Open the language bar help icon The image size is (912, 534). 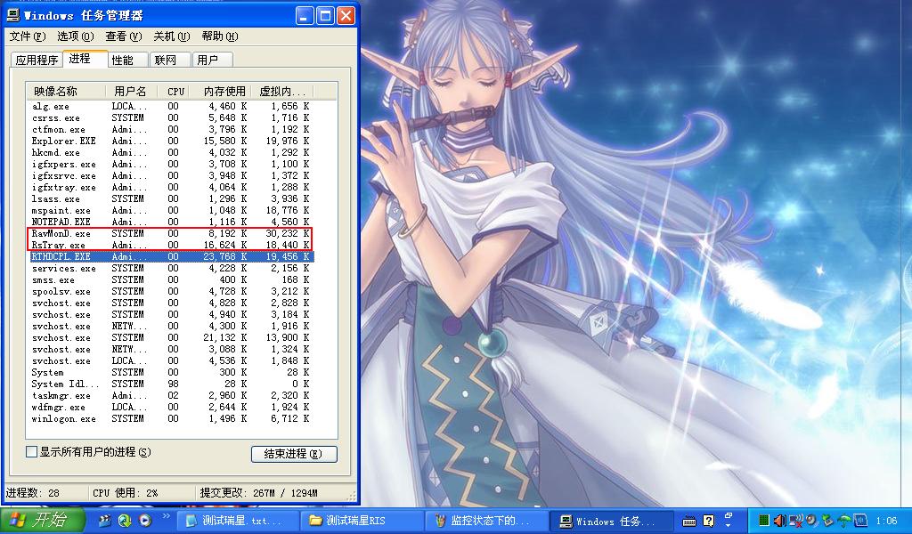tap(708, 522)
